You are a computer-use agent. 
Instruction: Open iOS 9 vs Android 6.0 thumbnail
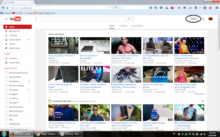[x=95, y=46]
